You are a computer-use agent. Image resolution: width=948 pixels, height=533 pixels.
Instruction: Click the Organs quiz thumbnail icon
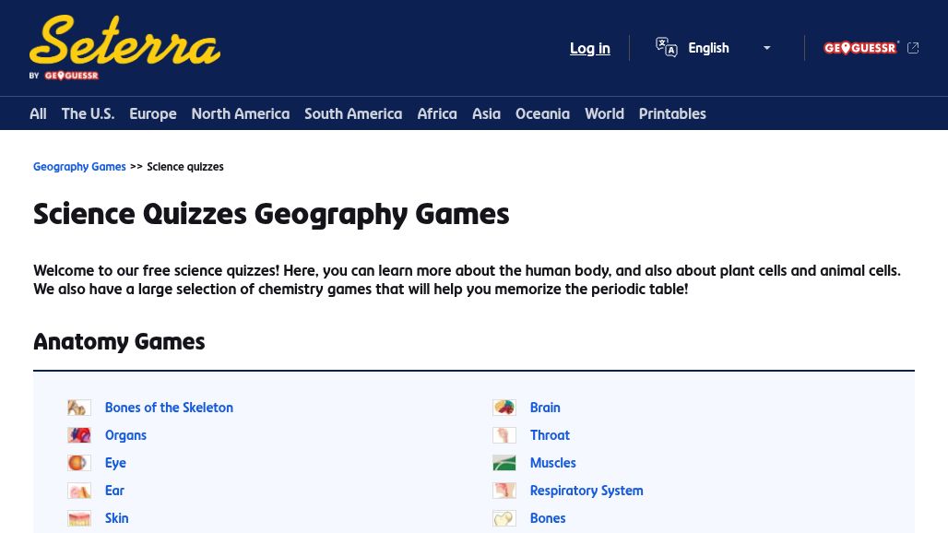point(79,435)
